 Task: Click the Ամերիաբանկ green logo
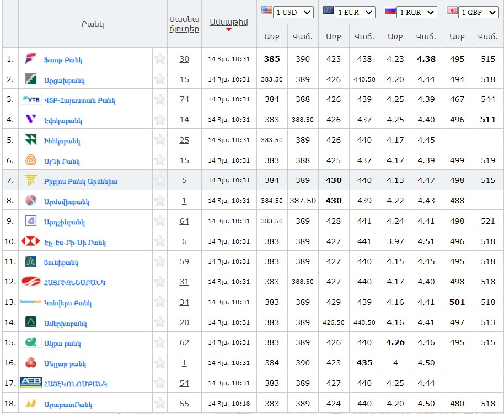[x=31, y=322]
